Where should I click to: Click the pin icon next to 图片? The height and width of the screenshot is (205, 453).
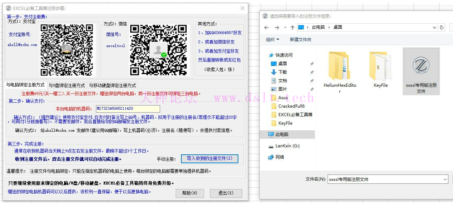312,89
